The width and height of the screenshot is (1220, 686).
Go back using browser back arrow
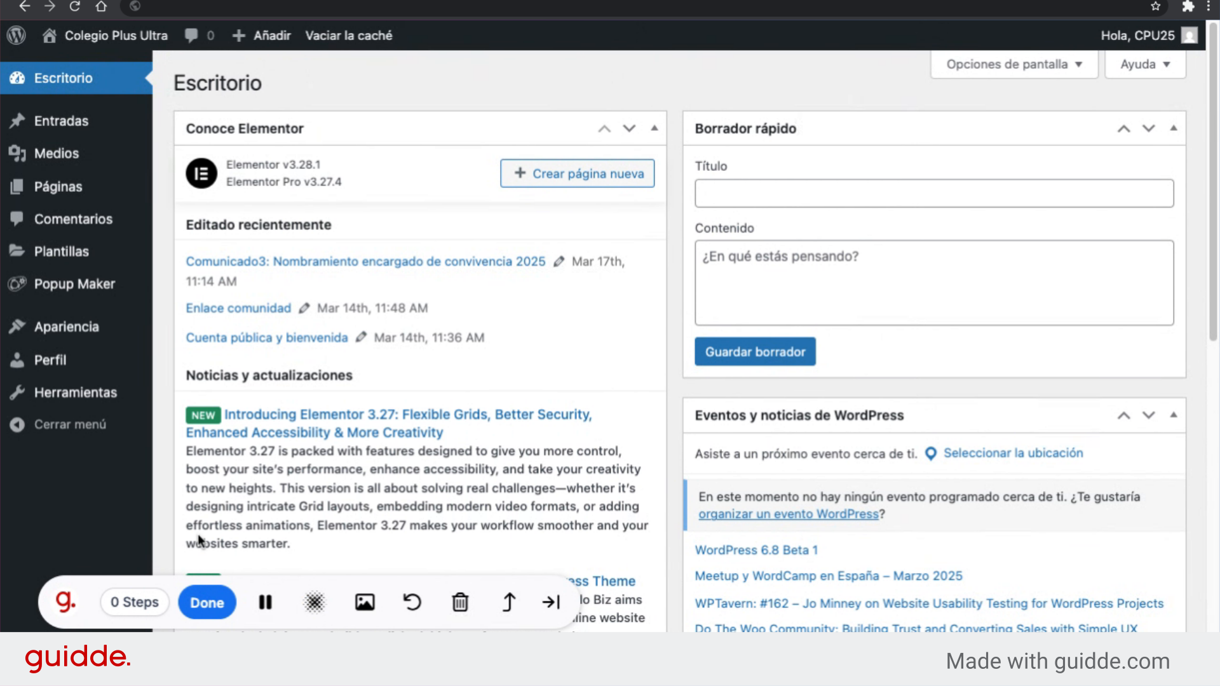tap(24, 6)
